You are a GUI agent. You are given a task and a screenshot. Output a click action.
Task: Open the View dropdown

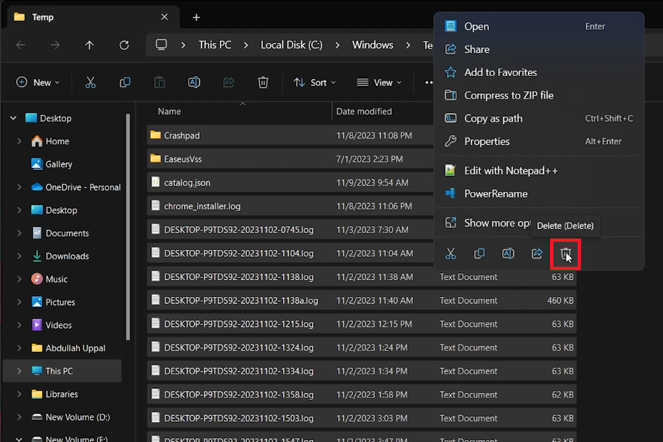pos(379,82)
